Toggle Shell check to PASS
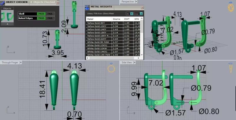This screenshot has height=120, width=236. pyautogui.click(x=41, y=14)
